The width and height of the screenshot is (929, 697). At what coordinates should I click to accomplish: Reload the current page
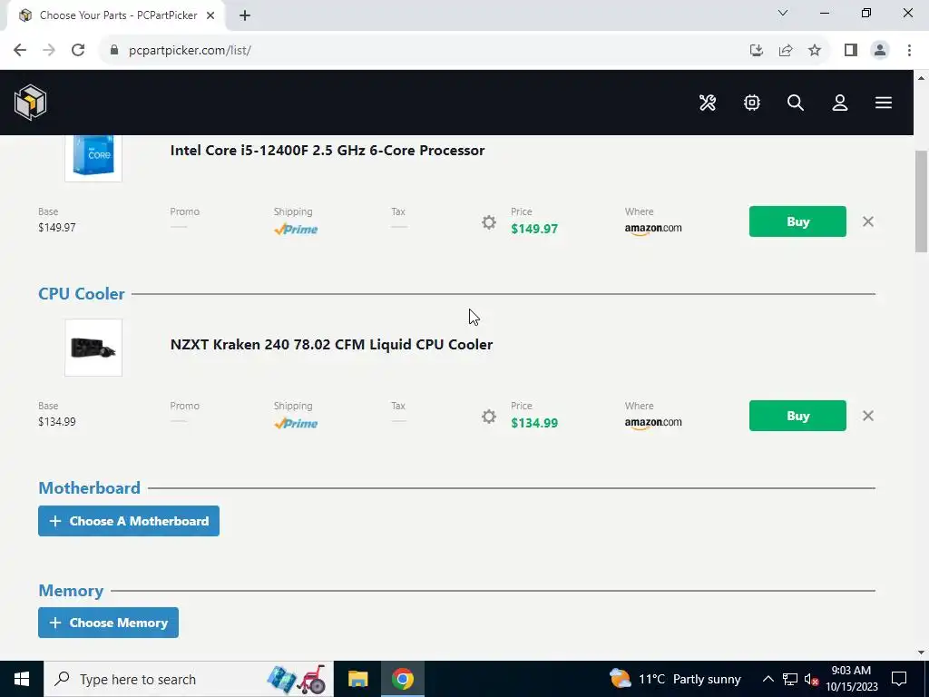tap(78, 51)
